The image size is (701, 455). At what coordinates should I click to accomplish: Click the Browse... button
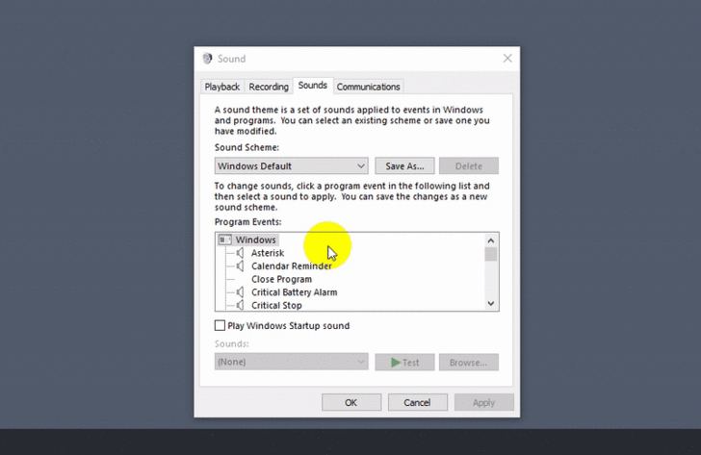[469, 363]
